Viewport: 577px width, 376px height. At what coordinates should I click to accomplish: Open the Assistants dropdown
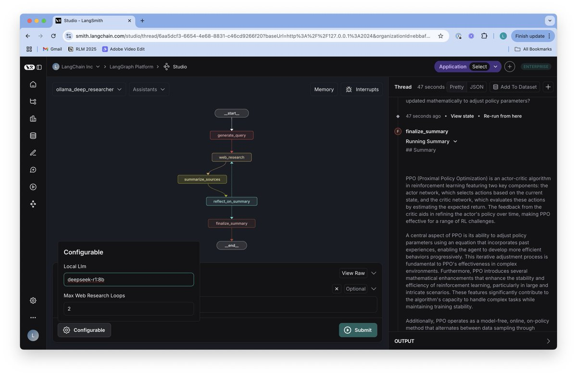[149, 89]
